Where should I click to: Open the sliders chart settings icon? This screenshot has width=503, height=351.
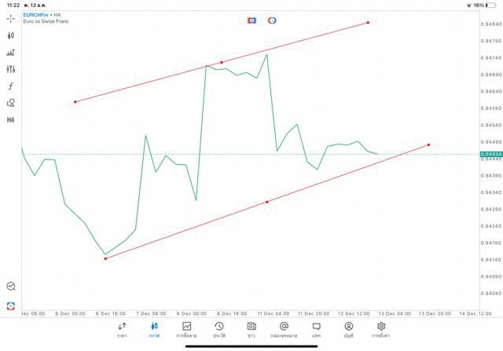[11, 69]
